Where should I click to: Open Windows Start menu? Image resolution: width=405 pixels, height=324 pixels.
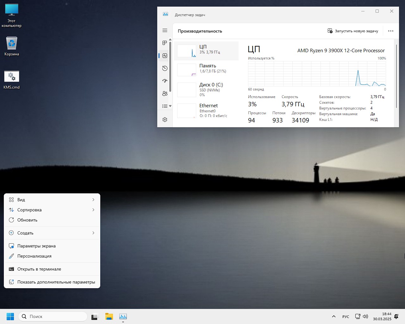(x=10, y=316)
